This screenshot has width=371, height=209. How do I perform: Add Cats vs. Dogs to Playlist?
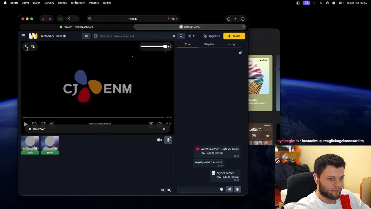tap(215, 153)
